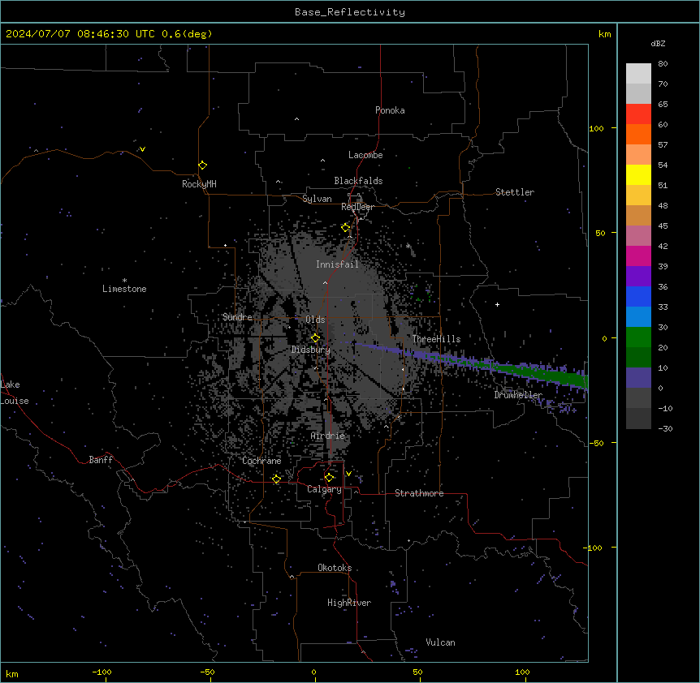Click the Drumheller city label
Viewport: 700px width, 683px height.
click(518, 395)
